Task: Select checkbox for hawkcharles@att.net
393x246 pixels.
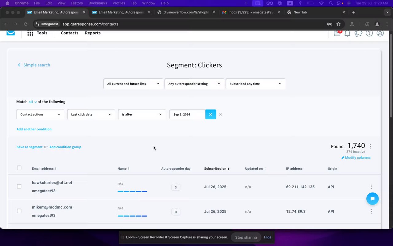Action: pyautogui.click(x=19, y=186)
